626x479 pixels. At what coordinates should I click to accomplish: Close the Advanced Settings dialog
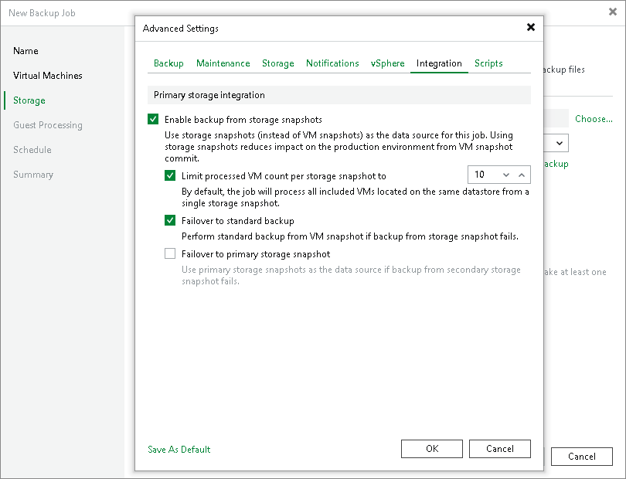coord(531,27)
